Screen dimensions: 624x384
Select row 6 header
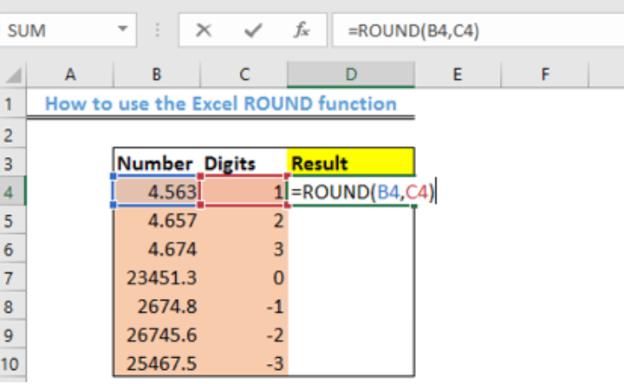point(13,250)
